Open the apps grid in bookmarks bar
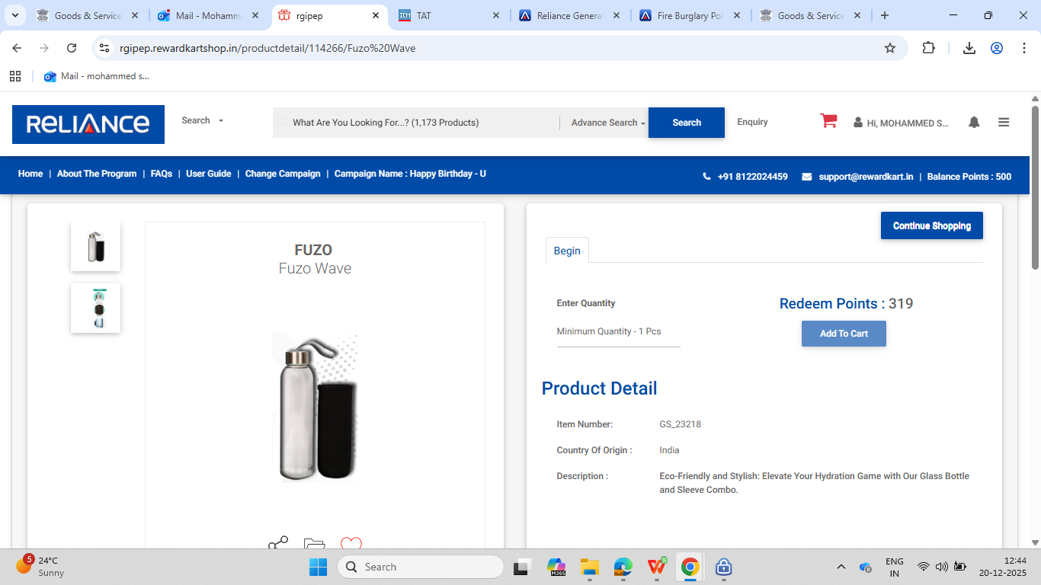The image size is (1041, 585). point(15,76)
